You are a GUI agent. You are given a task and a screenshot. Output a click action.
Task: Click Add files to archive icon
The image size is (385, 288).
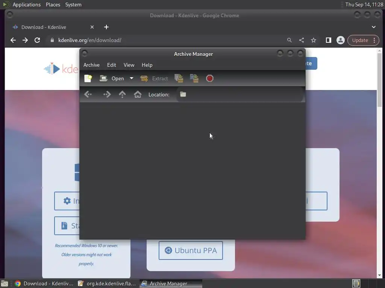coord(179,78)
